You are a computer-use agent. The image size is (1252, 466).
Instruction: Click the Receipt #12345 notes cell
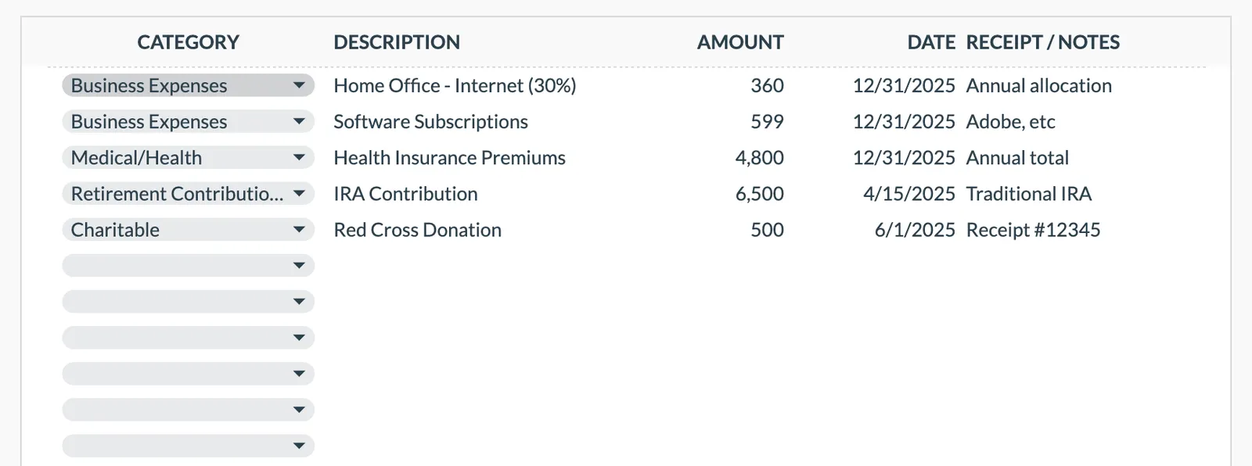[x=1033, y=229]
